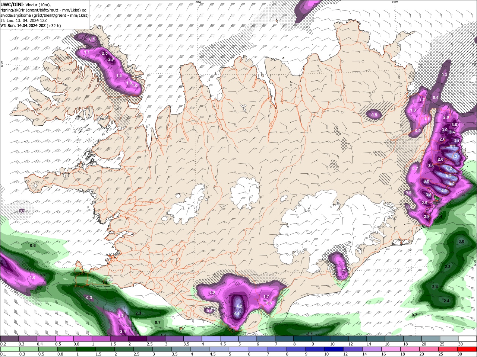
Task: Click the '2.0' value atop the eastern snow band
Action: 446,117
